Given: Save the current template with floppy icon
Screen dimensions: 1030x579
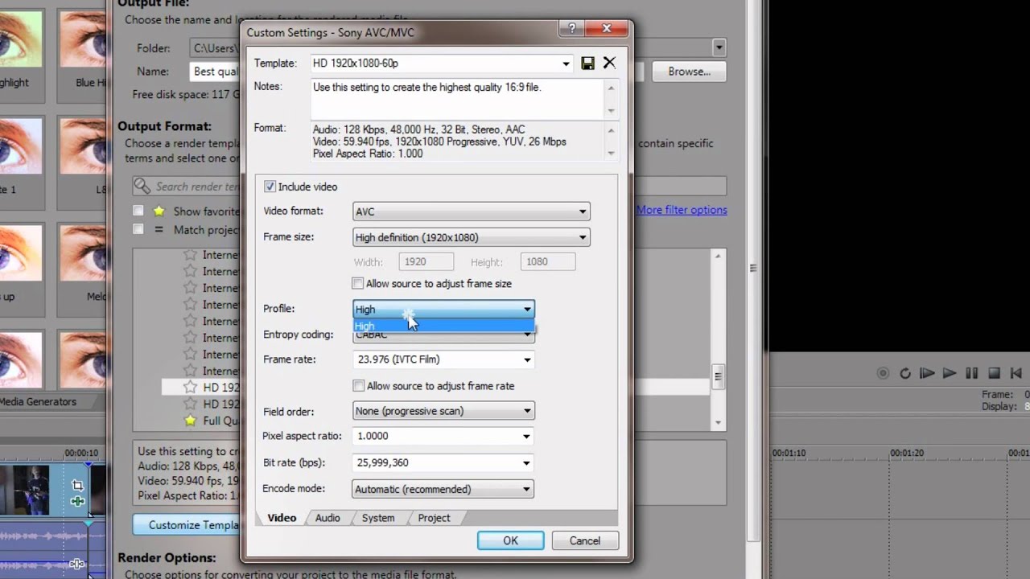Looking at the screenshot, I should pyautogui.click(x=587, y=64).
